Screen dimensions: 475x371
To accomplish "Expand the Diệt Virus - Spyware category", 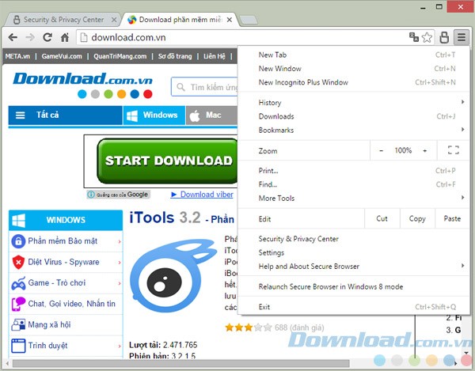I will pos(120,263).
